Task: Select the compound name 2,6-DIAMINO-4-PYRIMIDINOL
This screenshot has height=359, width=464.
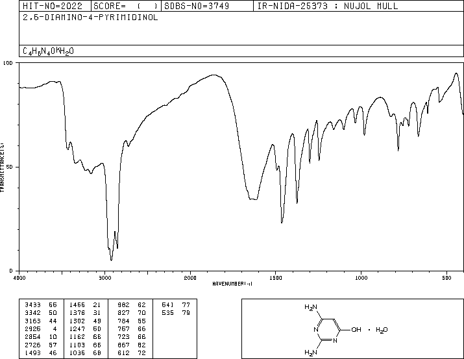Action: pos(90,17)
